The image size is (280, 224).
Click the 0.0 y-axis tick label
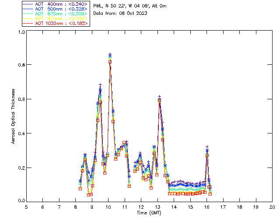[x=21, y=201]
